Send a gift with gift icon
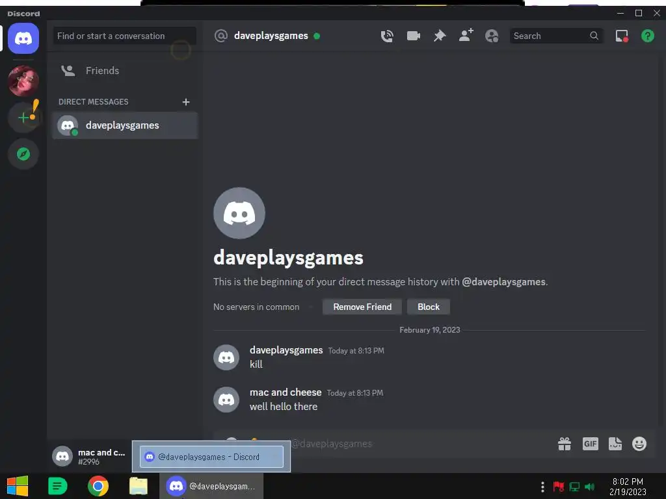The height and width of the screenshot is (499, 666). (x=564, y=444)
